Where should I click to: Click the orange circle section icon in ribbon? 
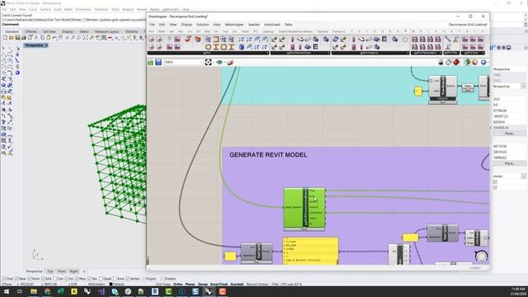point(209,47)
